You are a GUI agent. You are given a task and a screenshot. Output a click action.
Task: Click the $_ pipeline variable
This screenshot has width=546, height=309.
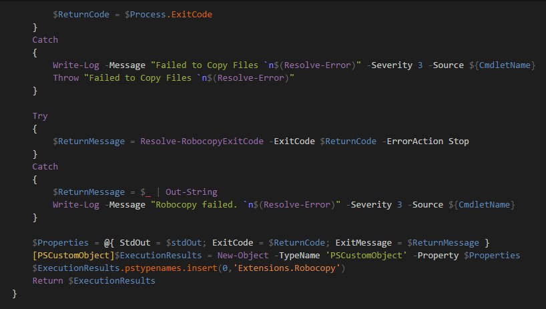point(146,192)
